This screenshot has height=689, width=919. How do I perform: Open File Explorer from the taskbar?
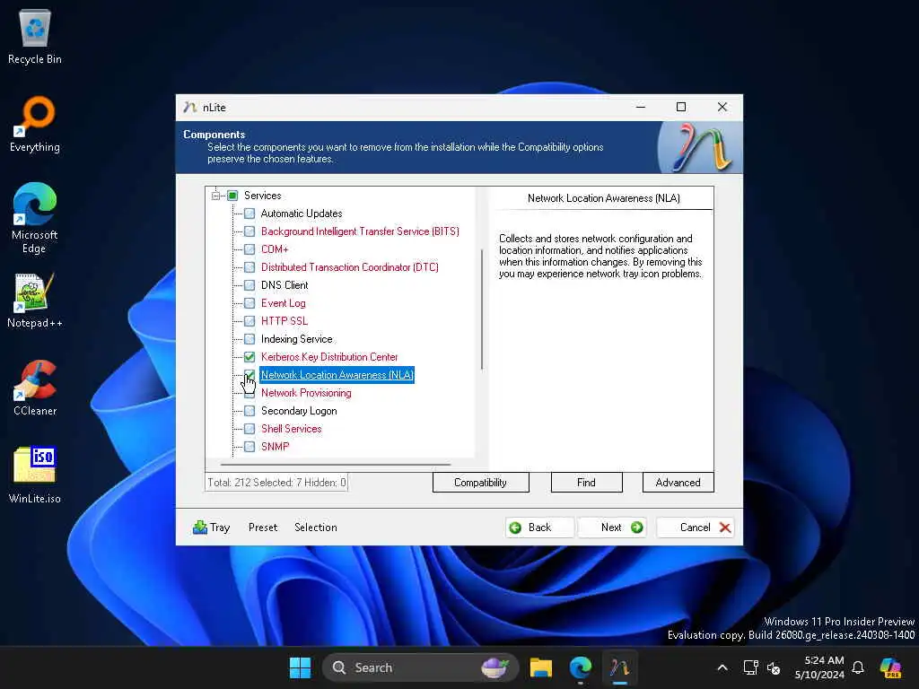(x=540, y=667)
